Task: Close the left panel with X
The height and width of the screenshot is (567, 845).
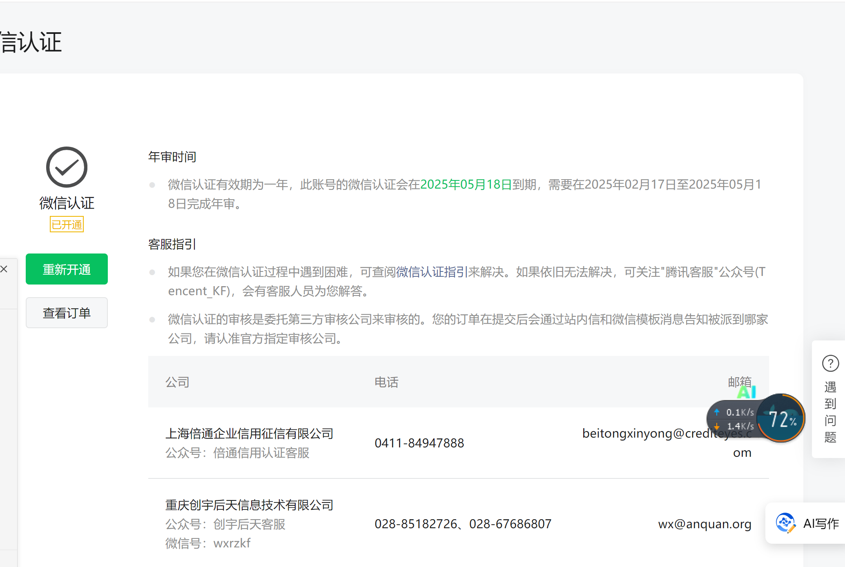Action: tap(4, 269)
